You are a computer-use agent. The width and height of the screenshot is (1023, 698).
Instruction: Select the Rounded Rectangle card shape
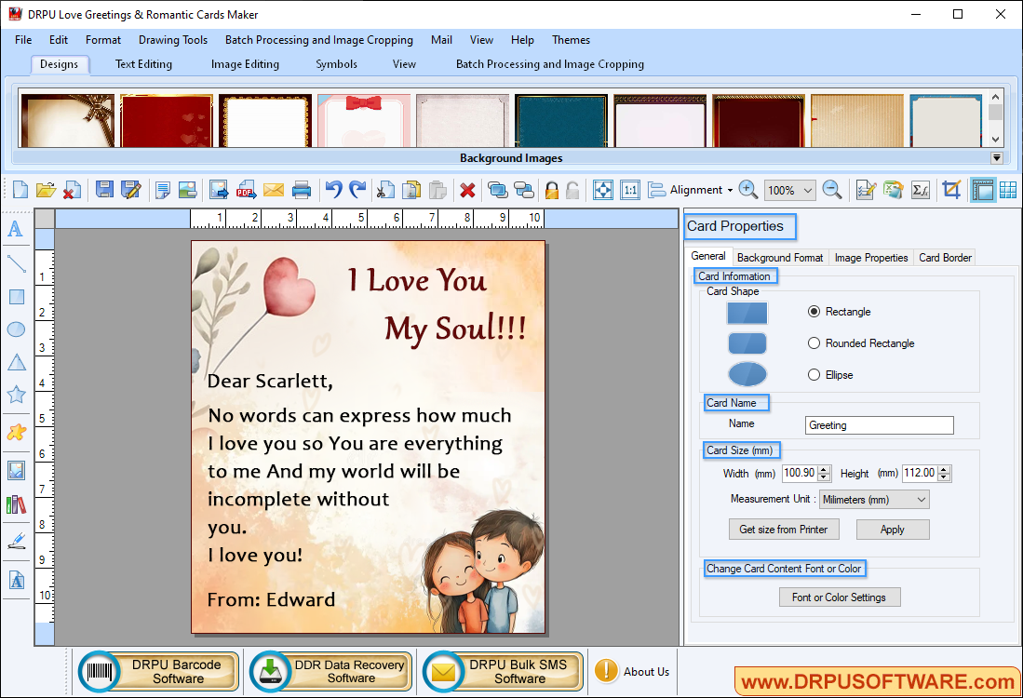(x=814, y=342)
